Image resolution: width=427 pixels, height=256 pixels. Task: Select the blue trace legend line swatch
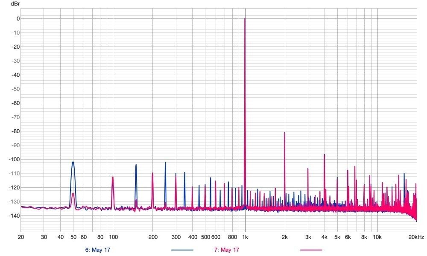click(182, 250)
